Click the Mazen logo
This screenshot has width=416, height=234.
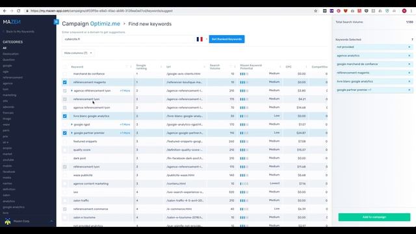pyautogui.click(x=12, y=22)
